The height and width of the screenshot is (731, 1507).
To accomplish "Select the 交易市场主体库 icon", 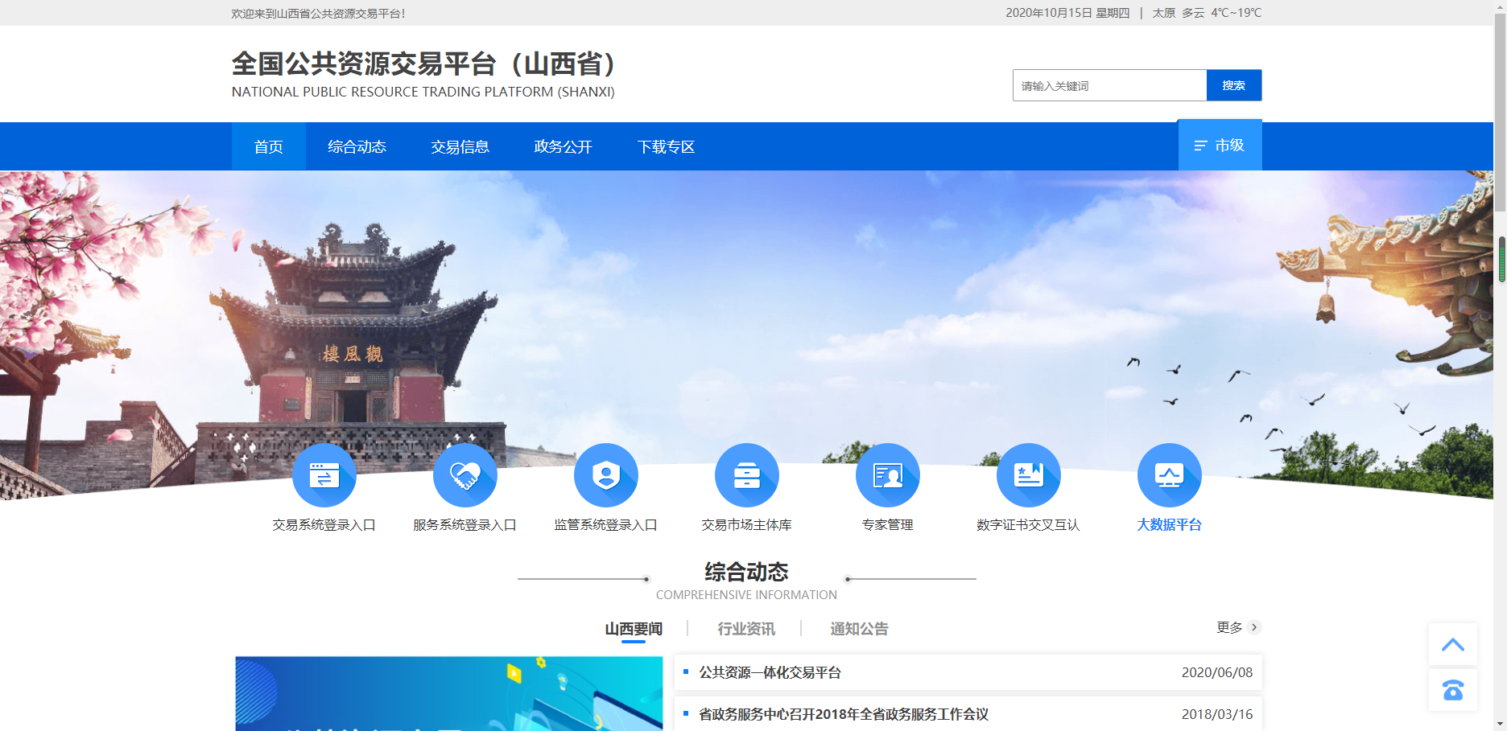I will coord(746,475).
